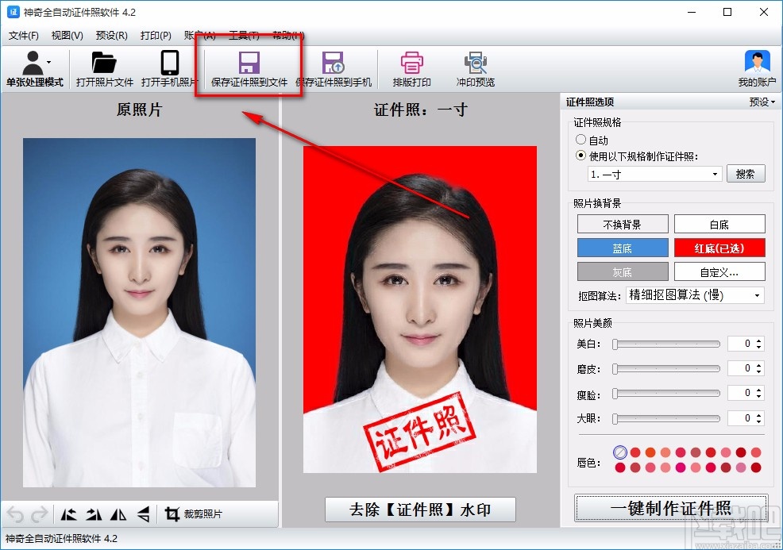Screen dimensions: 783x550
Task: Choose 白底 white background
Action: (719, 224)
